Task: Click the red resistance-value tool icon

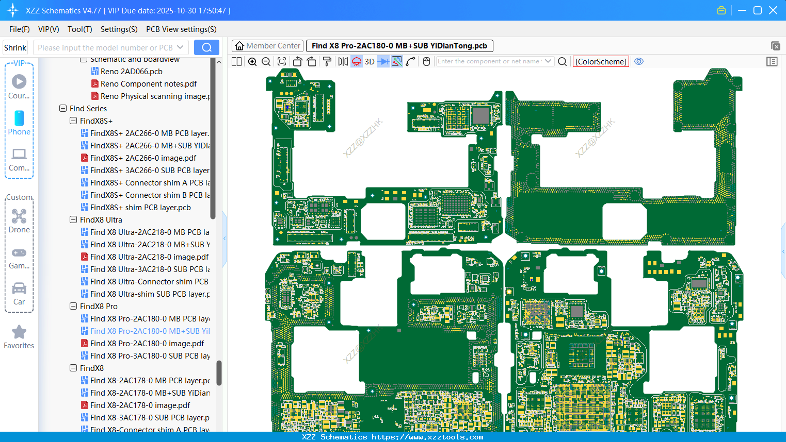Action: (357, 61)
